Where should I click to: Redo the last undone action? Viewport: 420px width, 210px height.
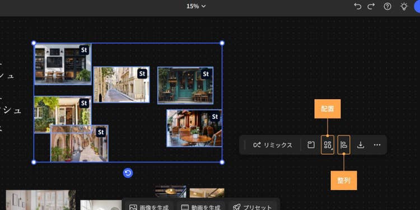(x=371, y=6)
